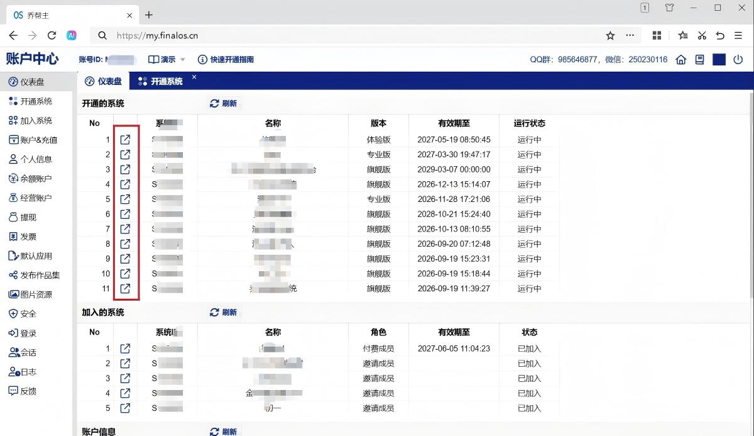The image size is (754, 436).
Task: Open the browser hamburger menu
Action: (x=739, y=36)
